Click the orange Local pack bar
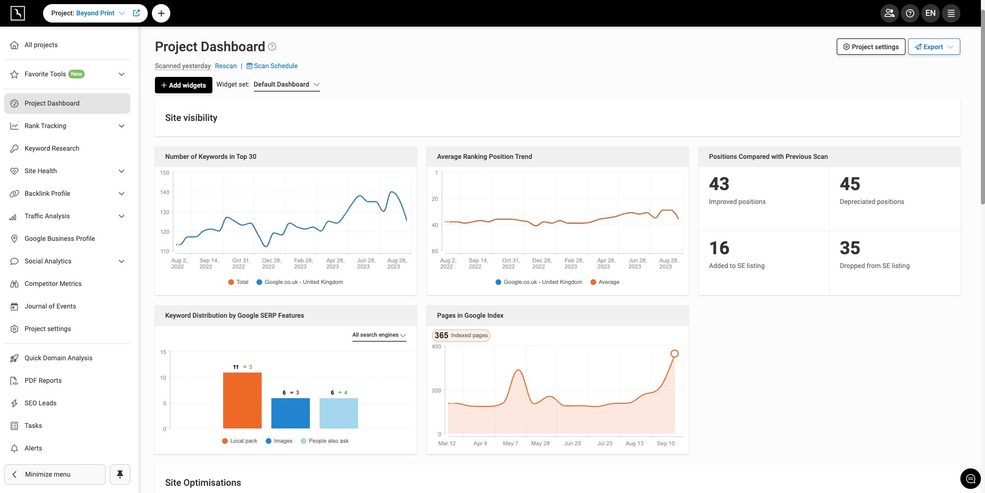 pos(242,400)
